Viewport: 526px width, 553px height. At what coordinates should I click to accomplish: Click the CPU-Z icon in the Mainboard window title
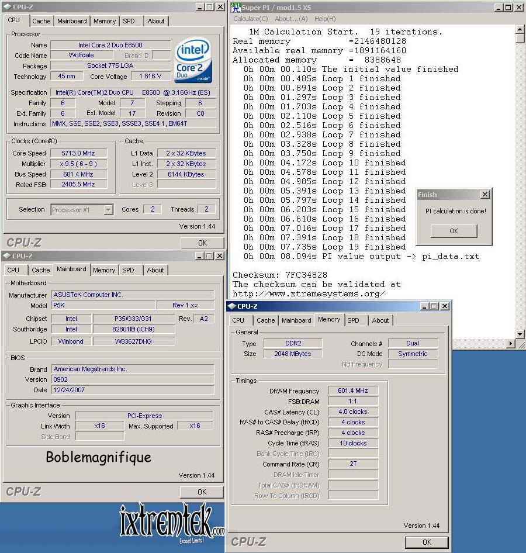pos(6,255)
